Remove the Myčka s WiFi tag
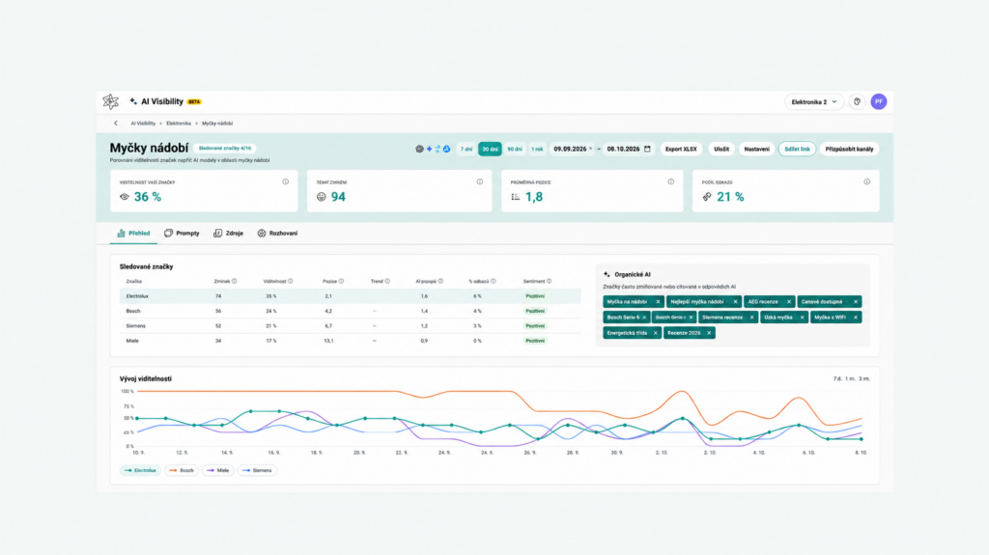989x555 pixels. (x=856, y=318)
